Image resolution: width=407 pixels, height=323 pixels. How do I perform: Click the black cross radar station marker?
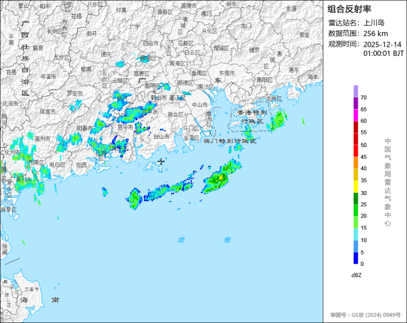pyautogui.click(x=161, y=161)
